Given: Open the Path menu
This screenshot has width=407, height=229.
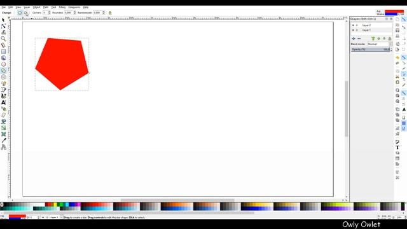Looking at the screenshot, I should (x=46, y=7).
